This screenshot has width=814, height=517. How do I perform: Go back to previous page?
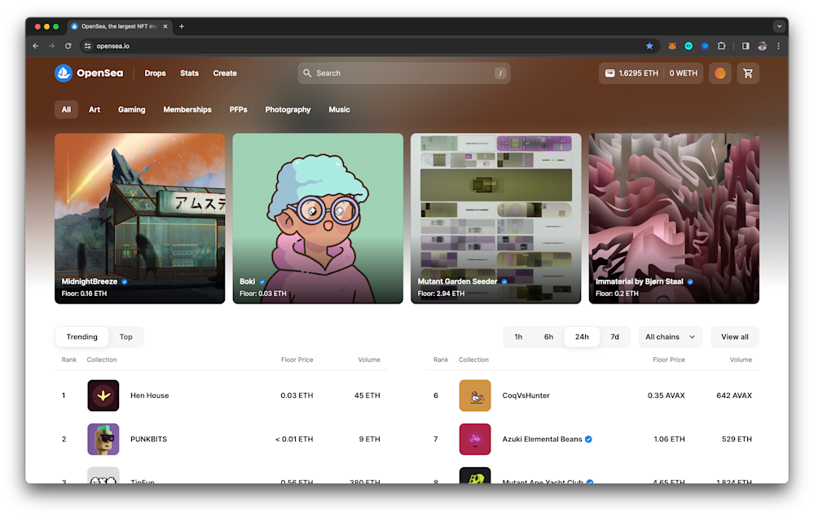point(35,46)
